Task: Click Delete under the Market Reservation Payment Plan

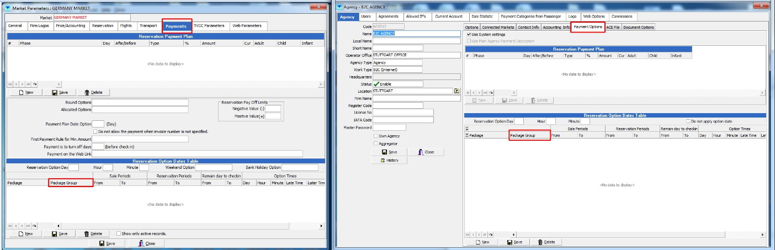Action: pyautogui.click(x=93, y=93)
